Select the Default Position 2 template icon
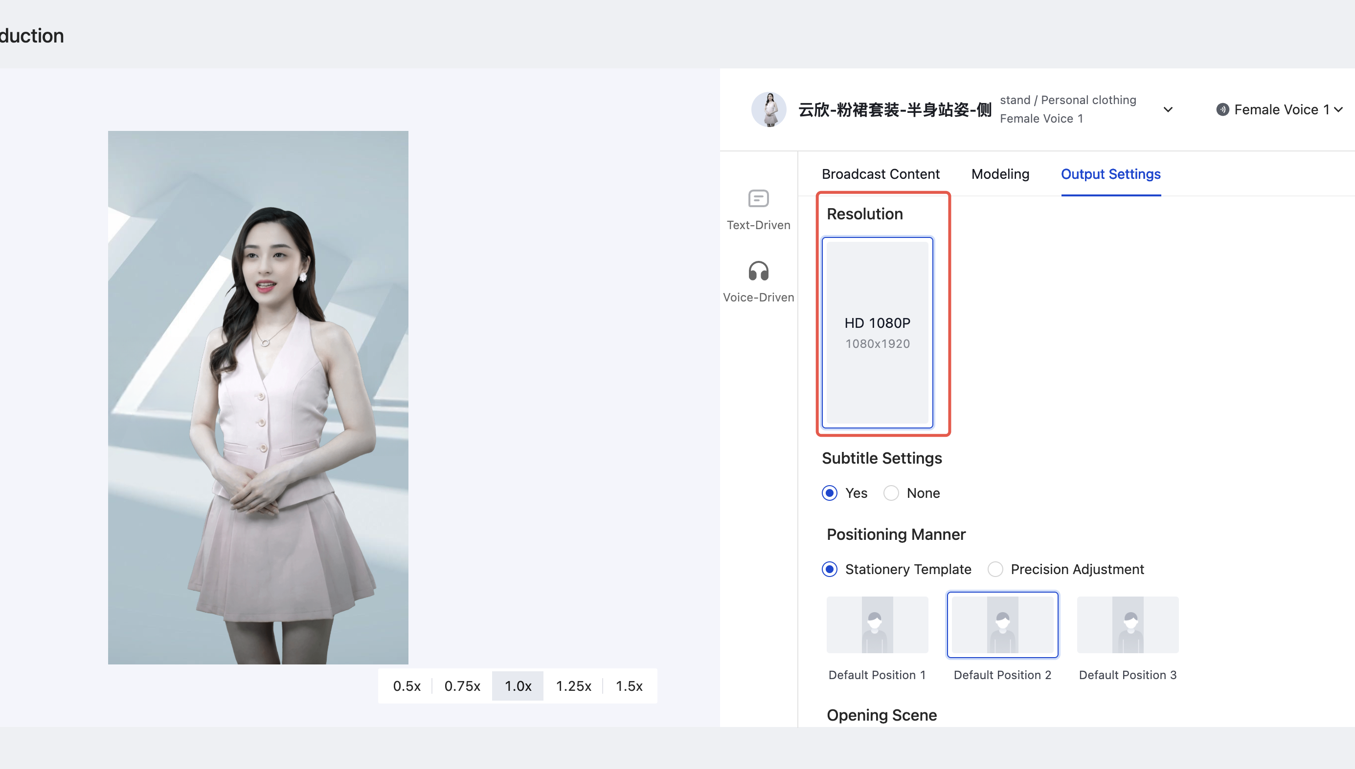Viewport: 1355px width, 769px height. pyautogui.click(x=1002, y=625)
